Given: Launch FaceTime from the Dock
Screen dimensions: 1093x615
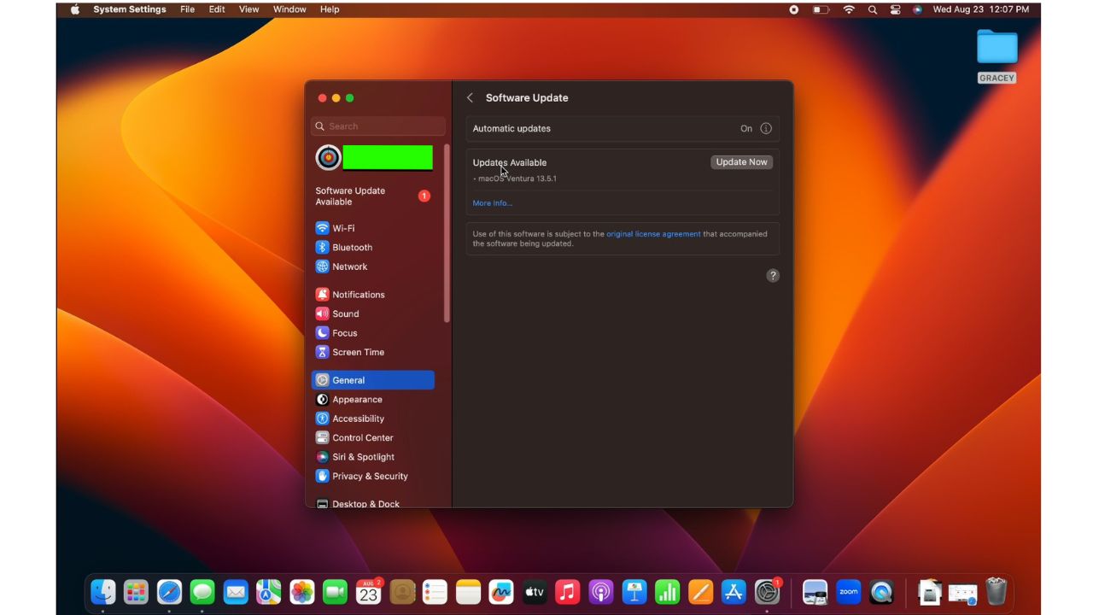Looking at the screenshot, I should 336,591.
